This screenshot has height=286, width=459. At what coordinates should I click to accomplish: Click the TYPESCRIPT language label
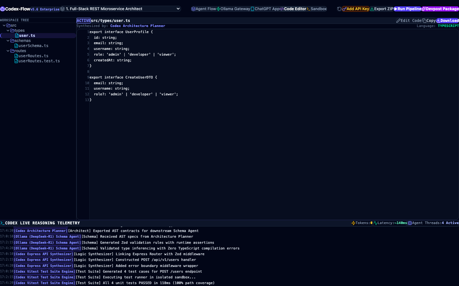pos(448,26)
